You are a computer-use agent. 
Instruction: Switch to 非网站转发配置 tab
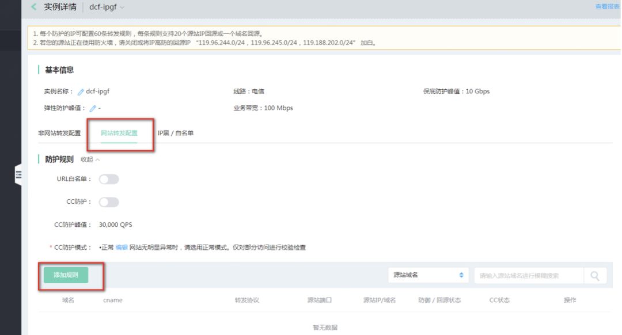click(59, 133)
